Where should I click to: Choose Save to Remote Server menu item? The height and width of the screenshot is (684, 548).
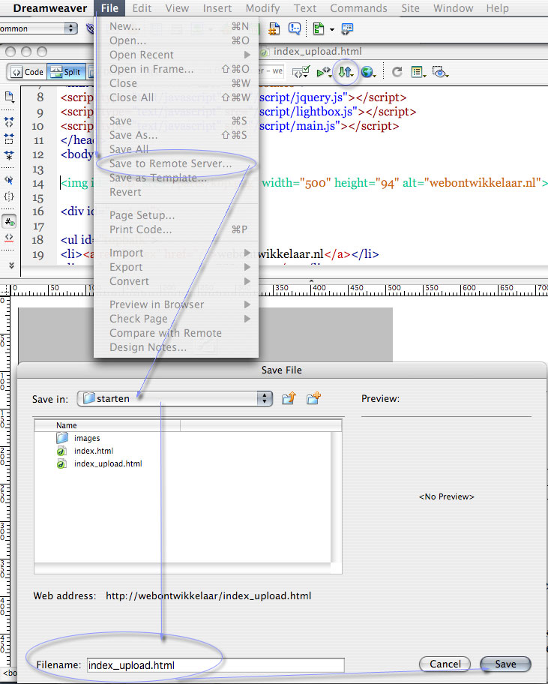click(x=176, y=163)
